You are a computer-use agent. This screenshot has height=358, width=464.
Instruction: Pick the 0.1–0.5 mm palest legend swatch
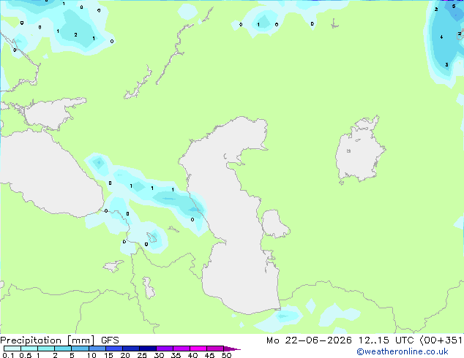point(12,349)
